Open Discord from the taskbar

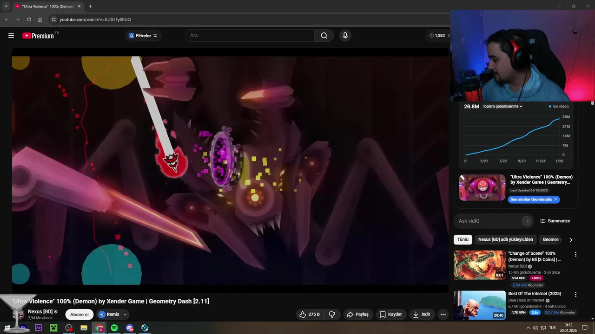130,328
